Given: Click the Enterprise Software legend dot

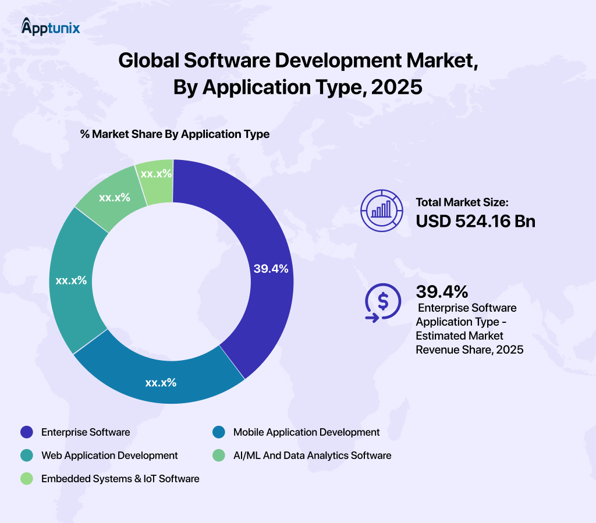Looking at the screenshot, I should tap(27, 432).
